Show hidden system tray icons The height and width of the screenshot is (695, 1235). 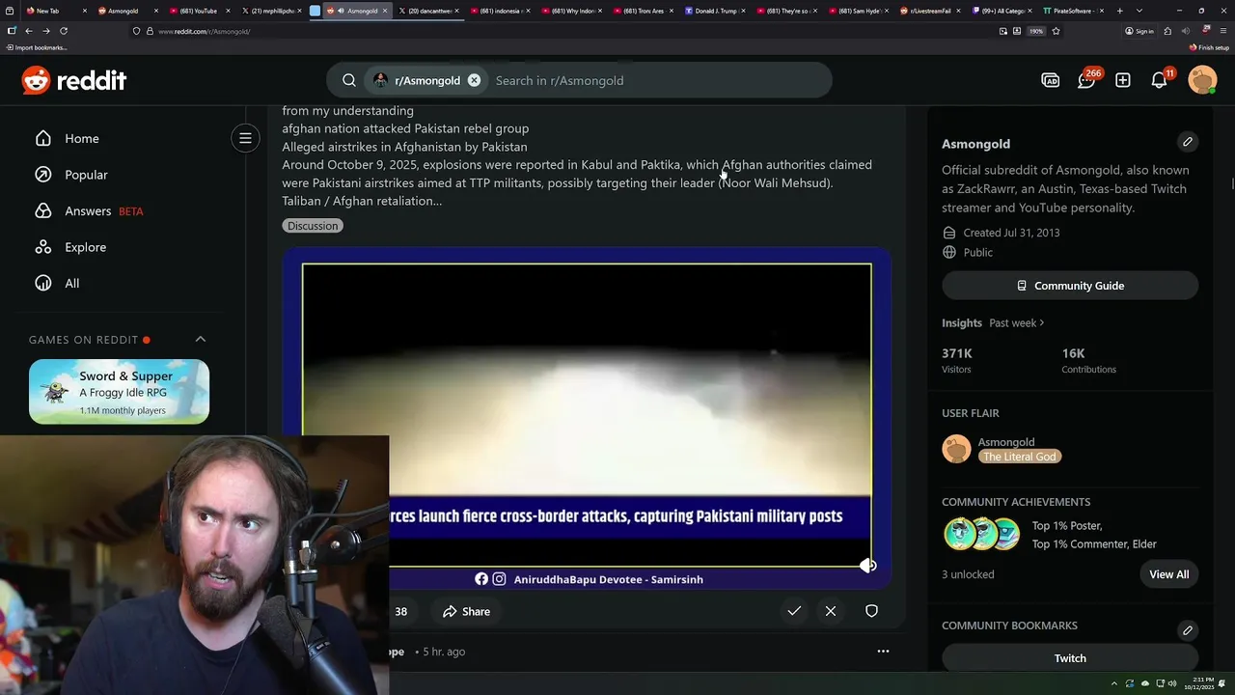[x=1113, y=683]
